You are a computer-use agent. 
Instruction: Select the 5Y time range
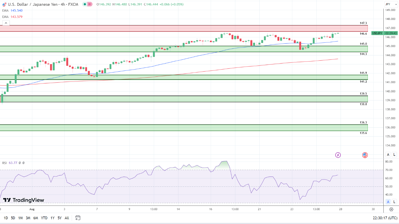[x=60, y=218]
